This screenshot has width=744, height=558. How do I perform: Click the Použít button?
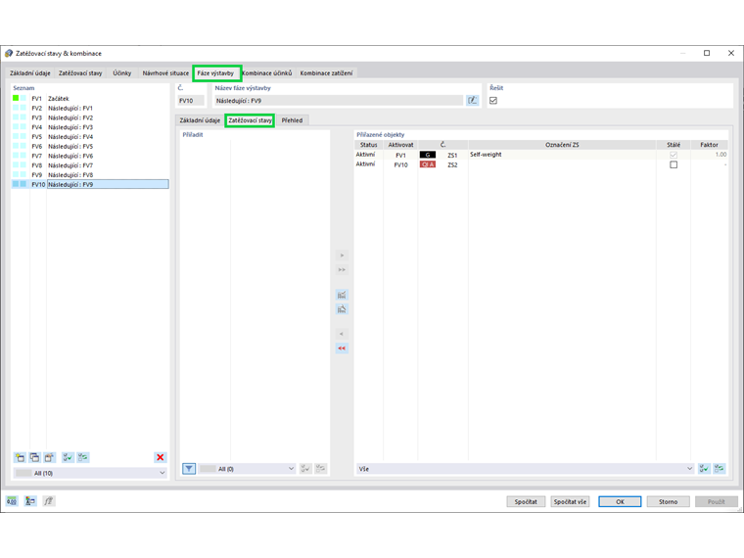[717, 501]
